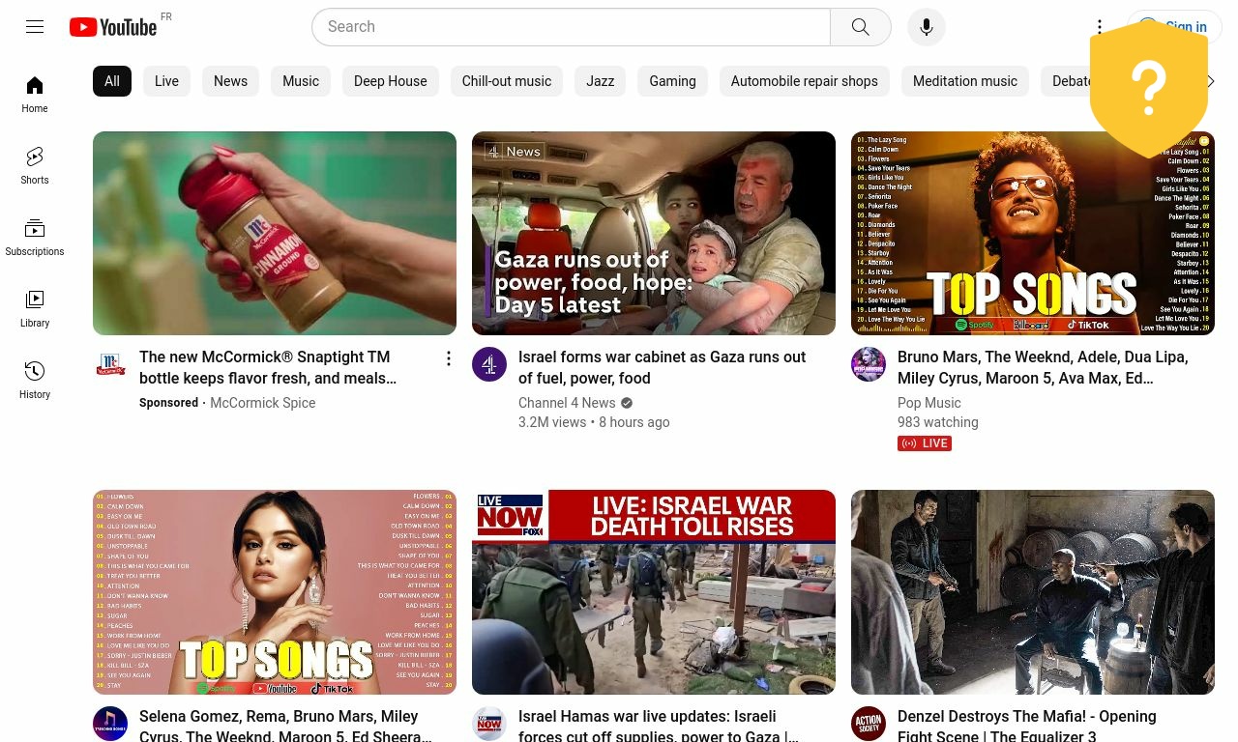Viewport: 1238px width, 742px height.
Task: Open the Israel War Death Toll thumbnail
Action: tap(654, 592)
